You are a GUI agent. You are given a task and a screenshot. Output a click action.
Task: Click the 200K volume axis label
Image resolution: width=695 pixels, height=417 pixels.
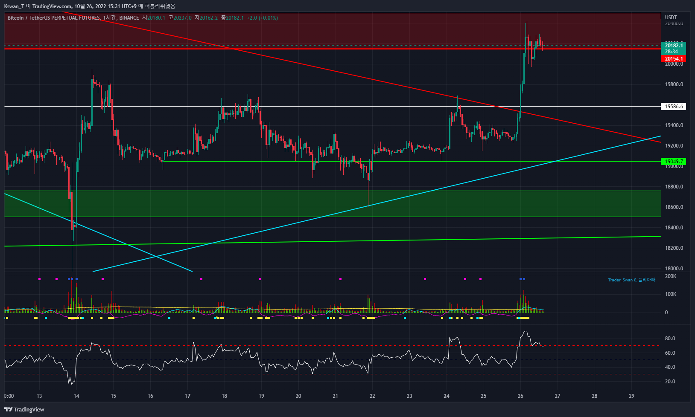point(671,276)
